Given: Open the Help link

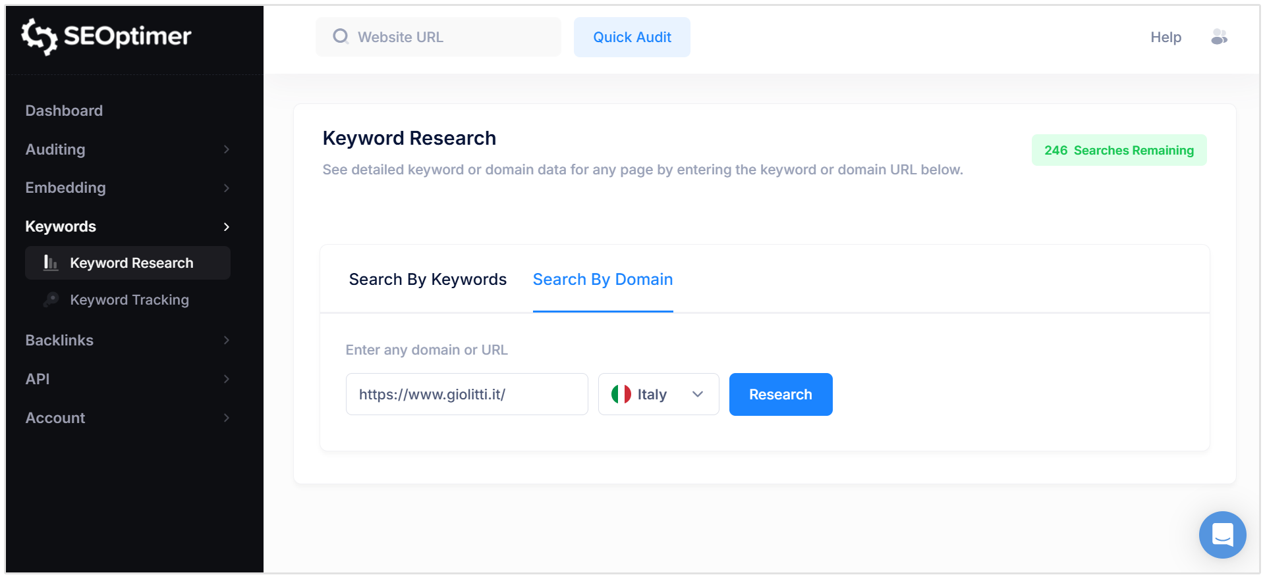Looking at the screenshot, I should [x=1166, y=37].
